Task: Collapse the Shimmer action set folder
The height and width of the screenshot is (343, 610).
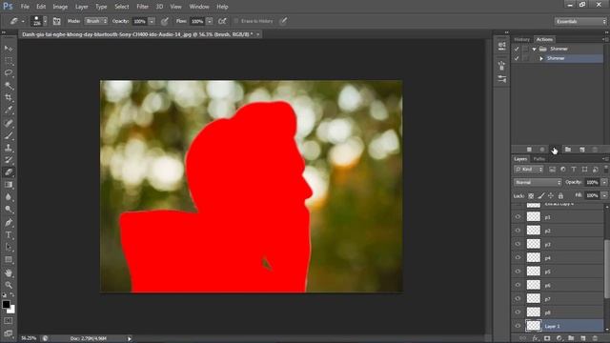Action: 534,49
